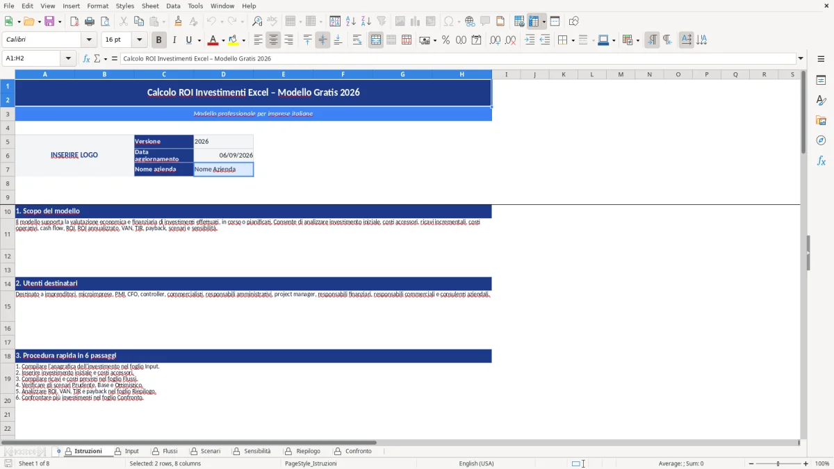Click the Save document icon

pyautogui.click(x=49, y=22)
